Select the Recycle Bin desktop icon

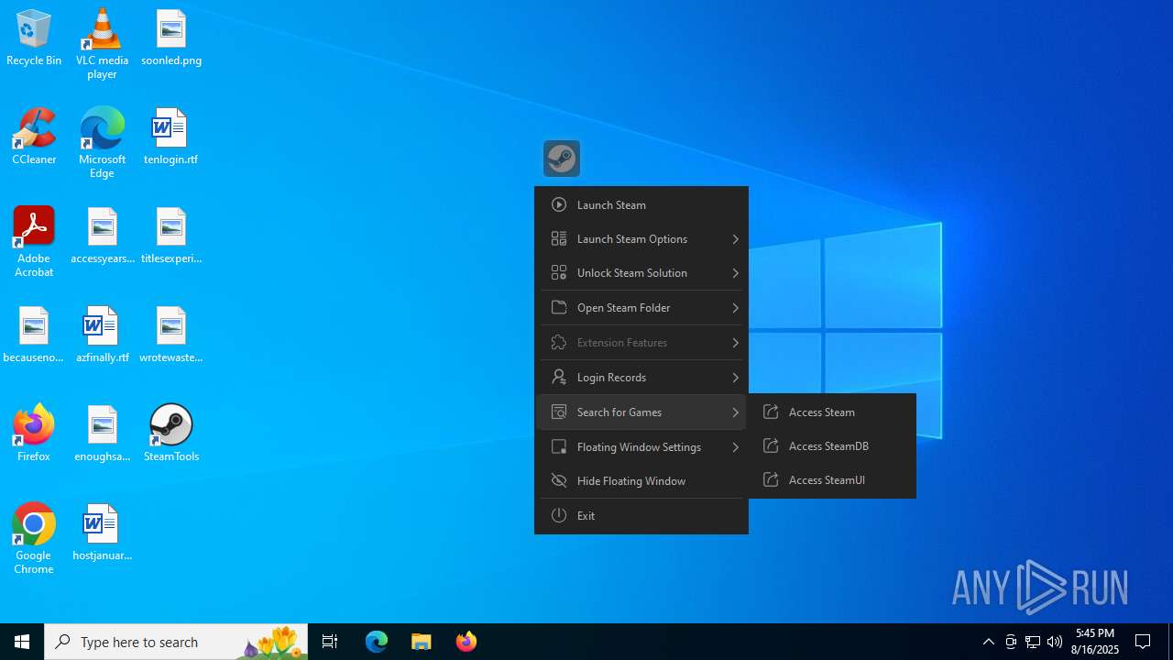pyautogui.click(x=34, y=38)
